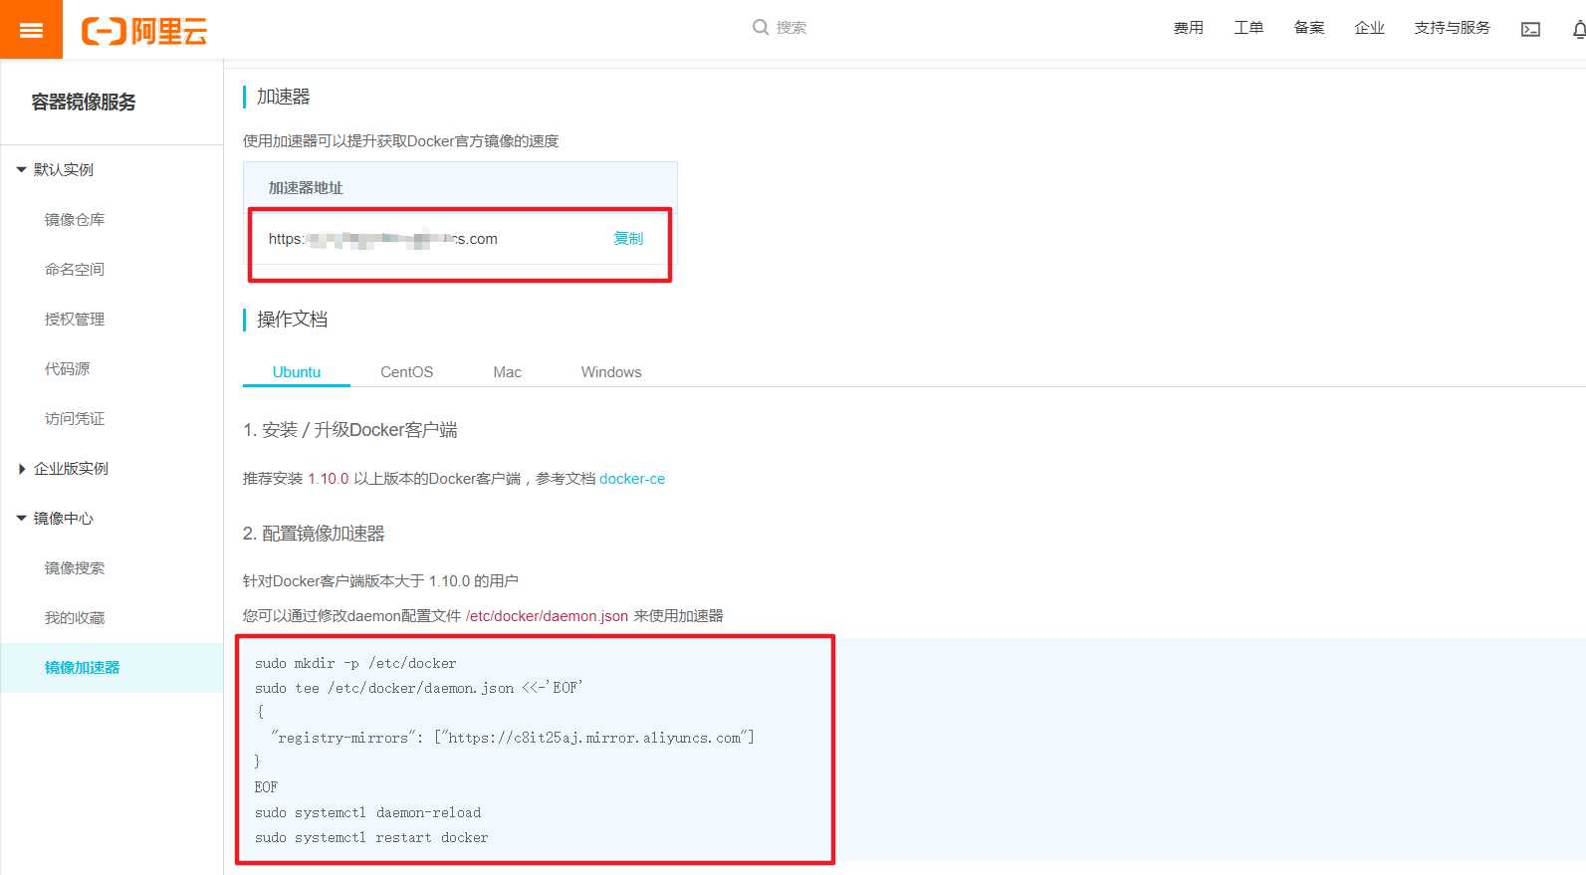Open 命名空间 in sidebar
This screenshot has height=875, width=1586.
click(75, 269)
